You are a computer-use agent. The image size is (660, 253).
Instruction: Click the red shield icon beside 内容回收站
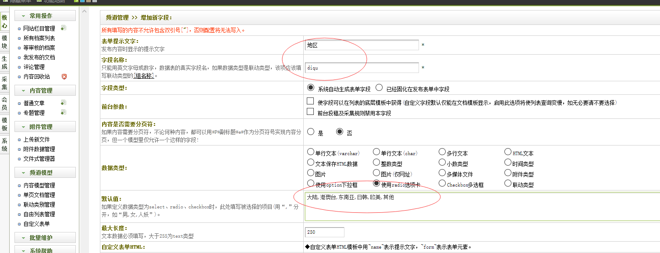click(64, 76)
